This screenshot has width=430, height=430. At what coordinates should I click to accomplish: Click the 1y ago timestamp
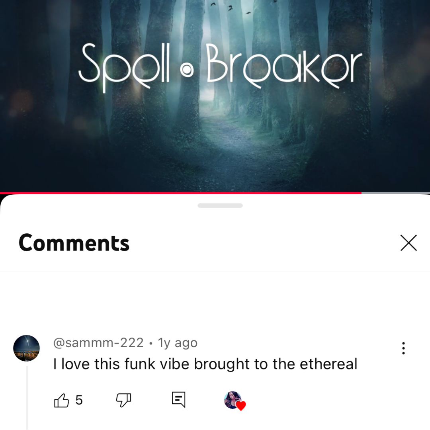point(178,343)
